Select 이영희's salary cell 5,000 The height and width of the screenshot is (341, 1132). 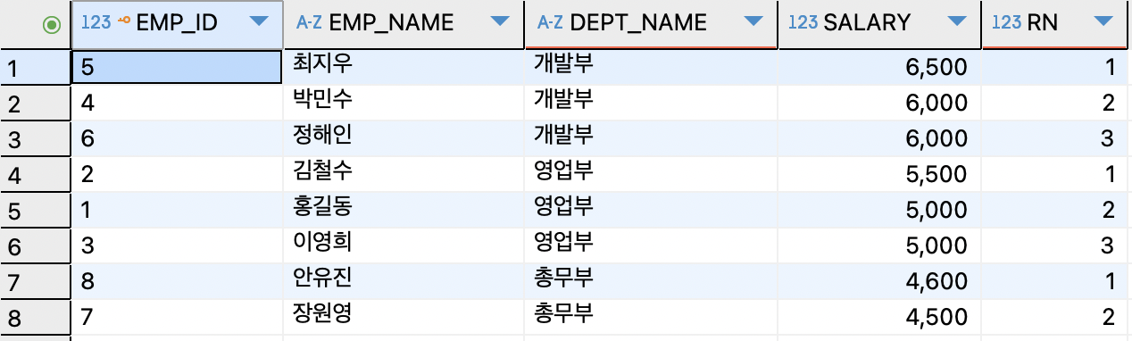pyautogui.click(x=878, y=245)
